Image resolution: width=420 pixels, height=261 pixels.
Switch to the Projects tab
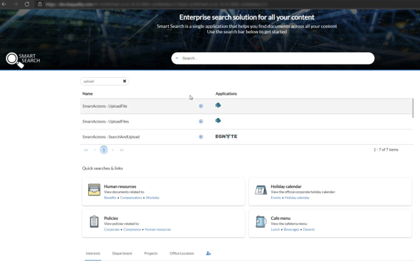point(150,253)
